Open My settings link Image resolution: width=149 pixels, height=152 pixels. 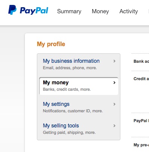56,104
